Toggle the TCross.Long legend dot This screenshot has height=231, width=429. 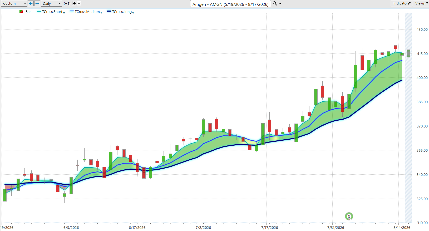(x=133, y=13)
